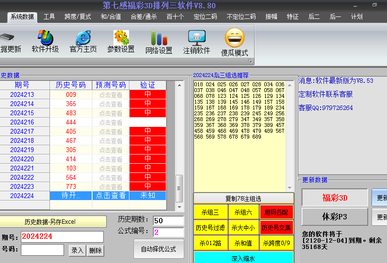Click the 杀组六 button
This screenshot has height=263, width=387.
click(243, 212)
